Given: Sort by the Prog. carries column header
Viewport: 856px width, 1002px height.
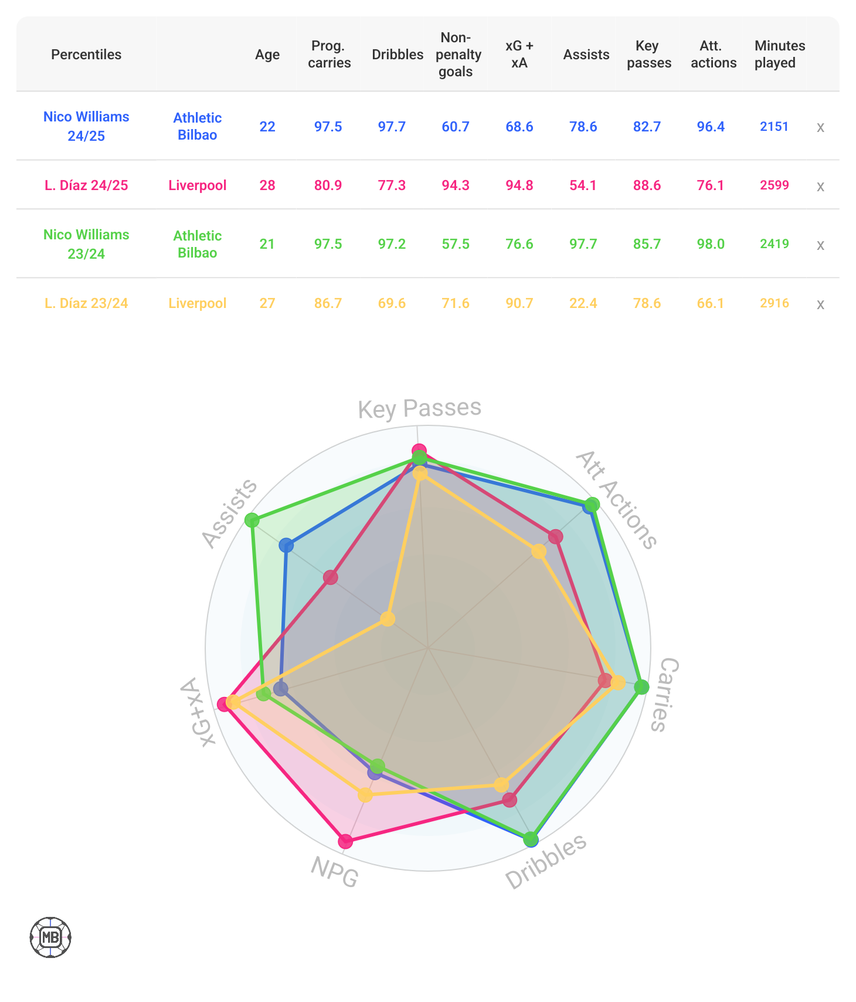Looking at the screenshot, I should pos(329,55).
